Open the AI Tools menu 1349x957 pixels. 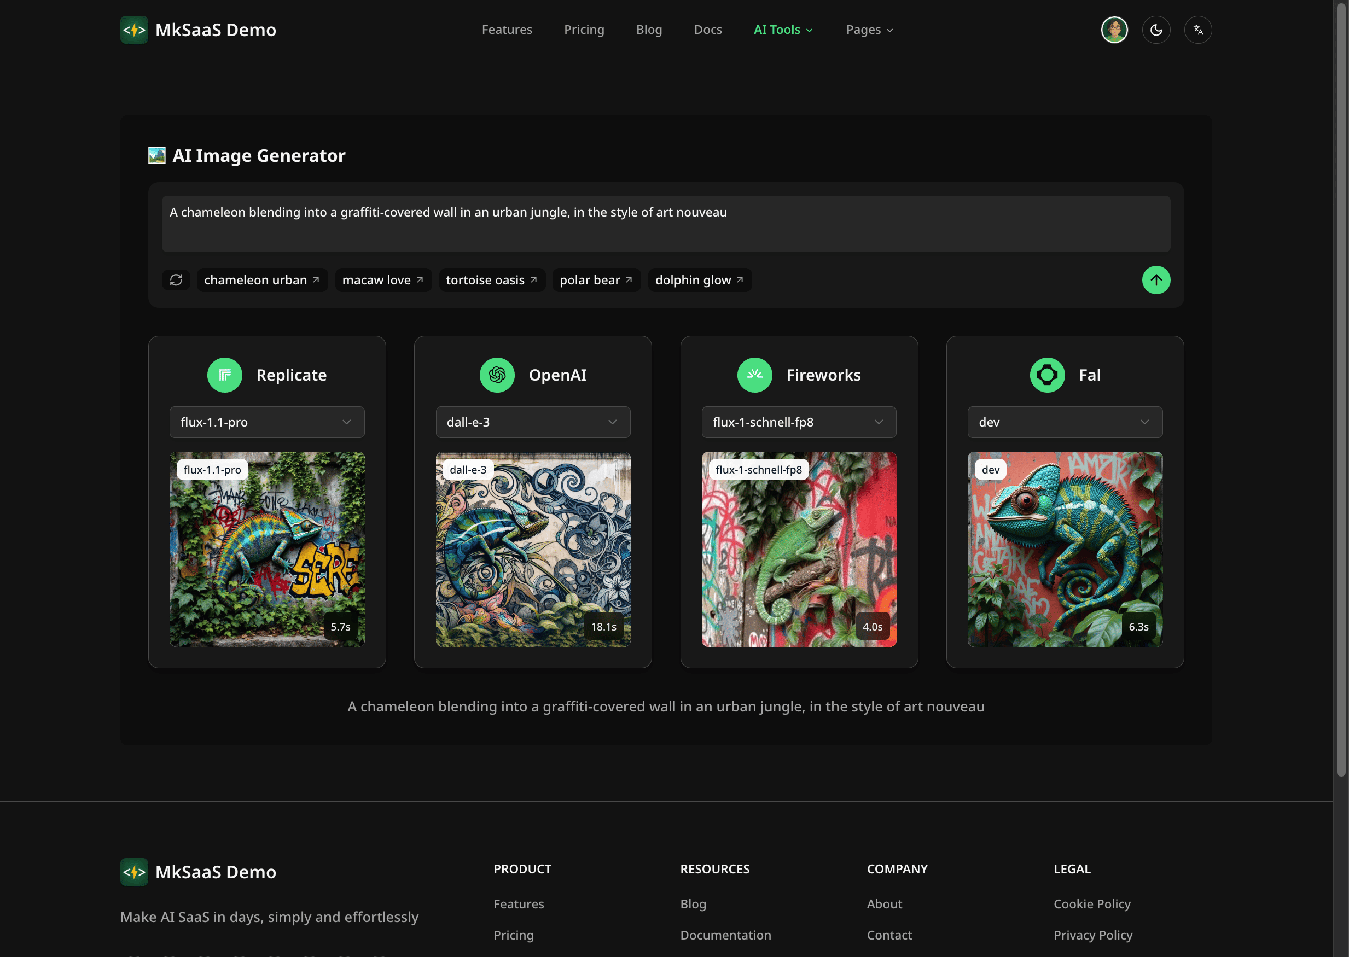(x=783, y=30)
